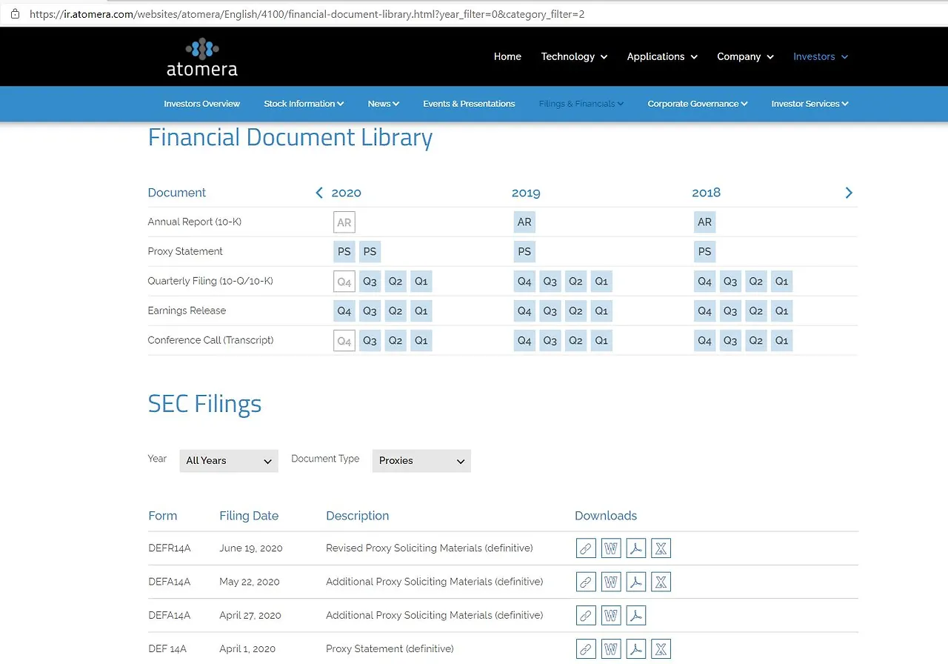
Task: Open 2019 Q4 Quarterly Filing
Action: pyautogui.click(x=524, y=282)
